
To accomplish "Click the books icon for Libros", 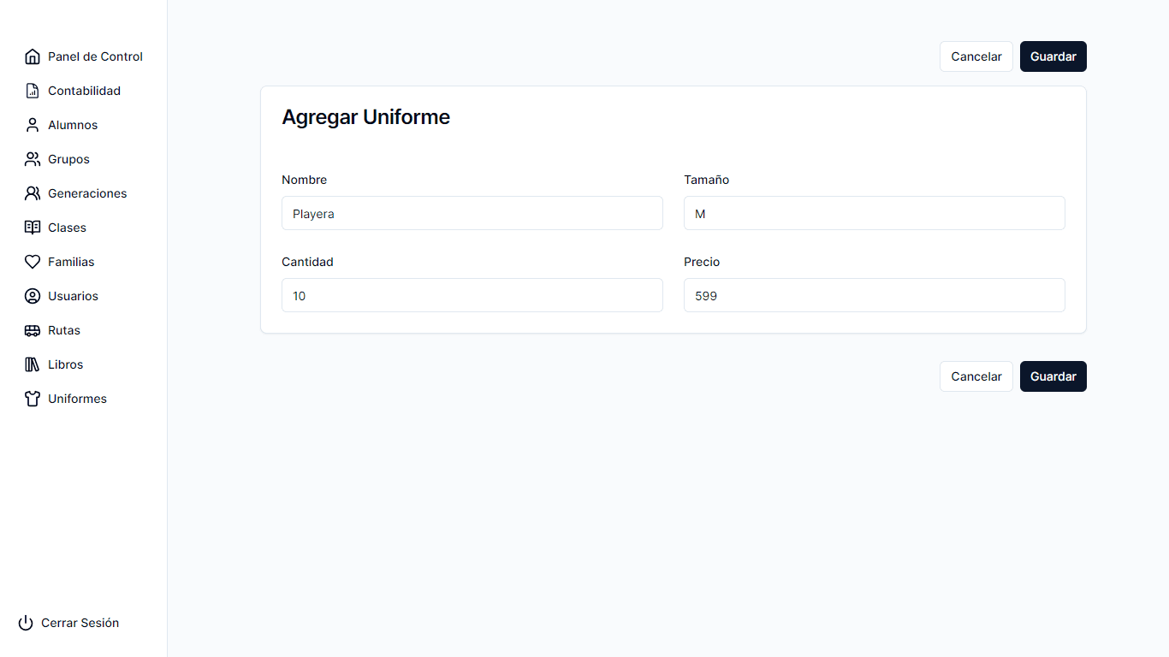I will [x=33, y=364].
